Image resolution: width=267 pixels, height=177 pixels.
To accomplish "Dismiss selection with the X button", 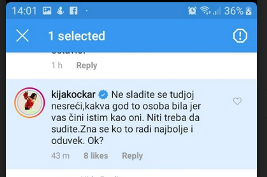I will click(22, 35).
